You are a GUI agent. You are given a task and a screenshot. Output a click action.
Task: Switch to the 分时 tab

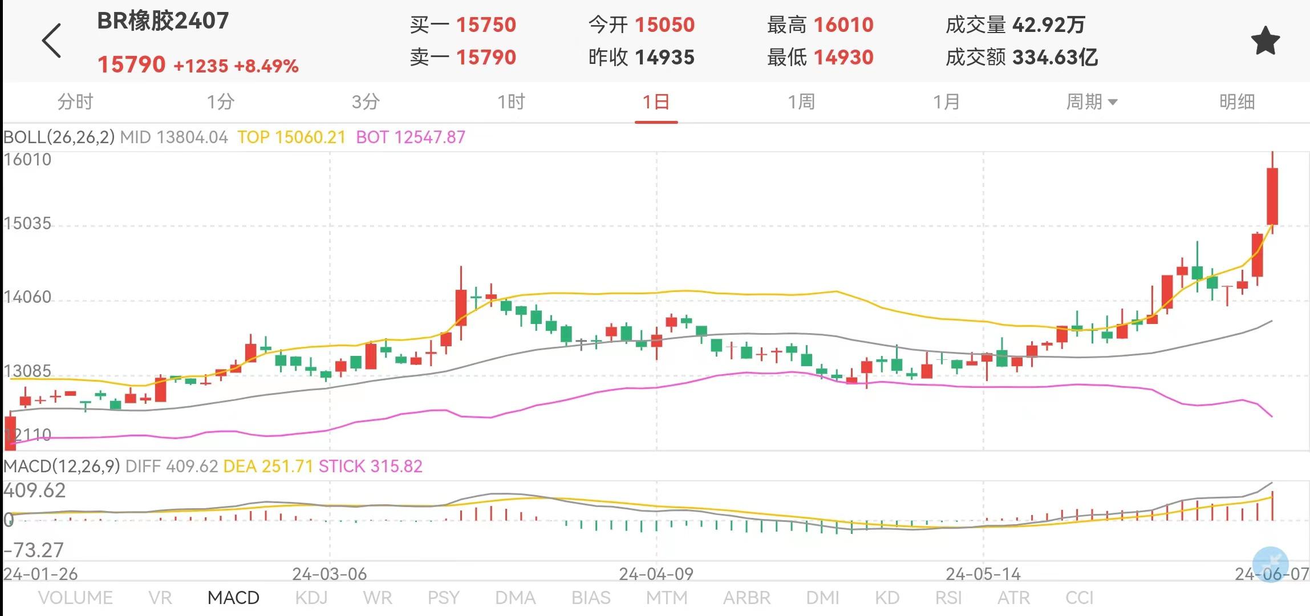(75, 102)
